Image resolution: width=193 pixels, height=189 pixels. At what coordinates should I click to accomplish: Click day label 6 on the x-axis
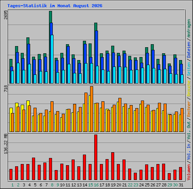[41, 185]
